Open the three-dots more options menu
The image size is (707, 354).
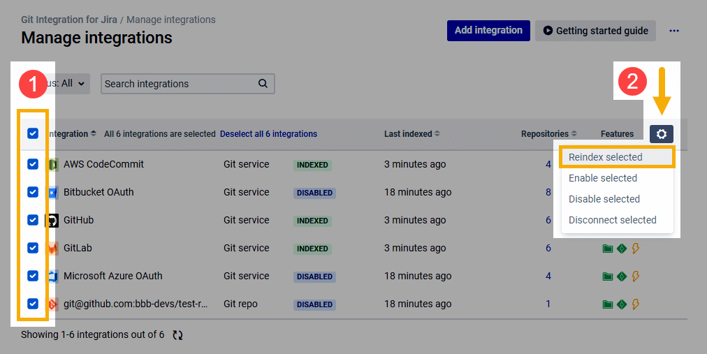(x=674, y=31)
